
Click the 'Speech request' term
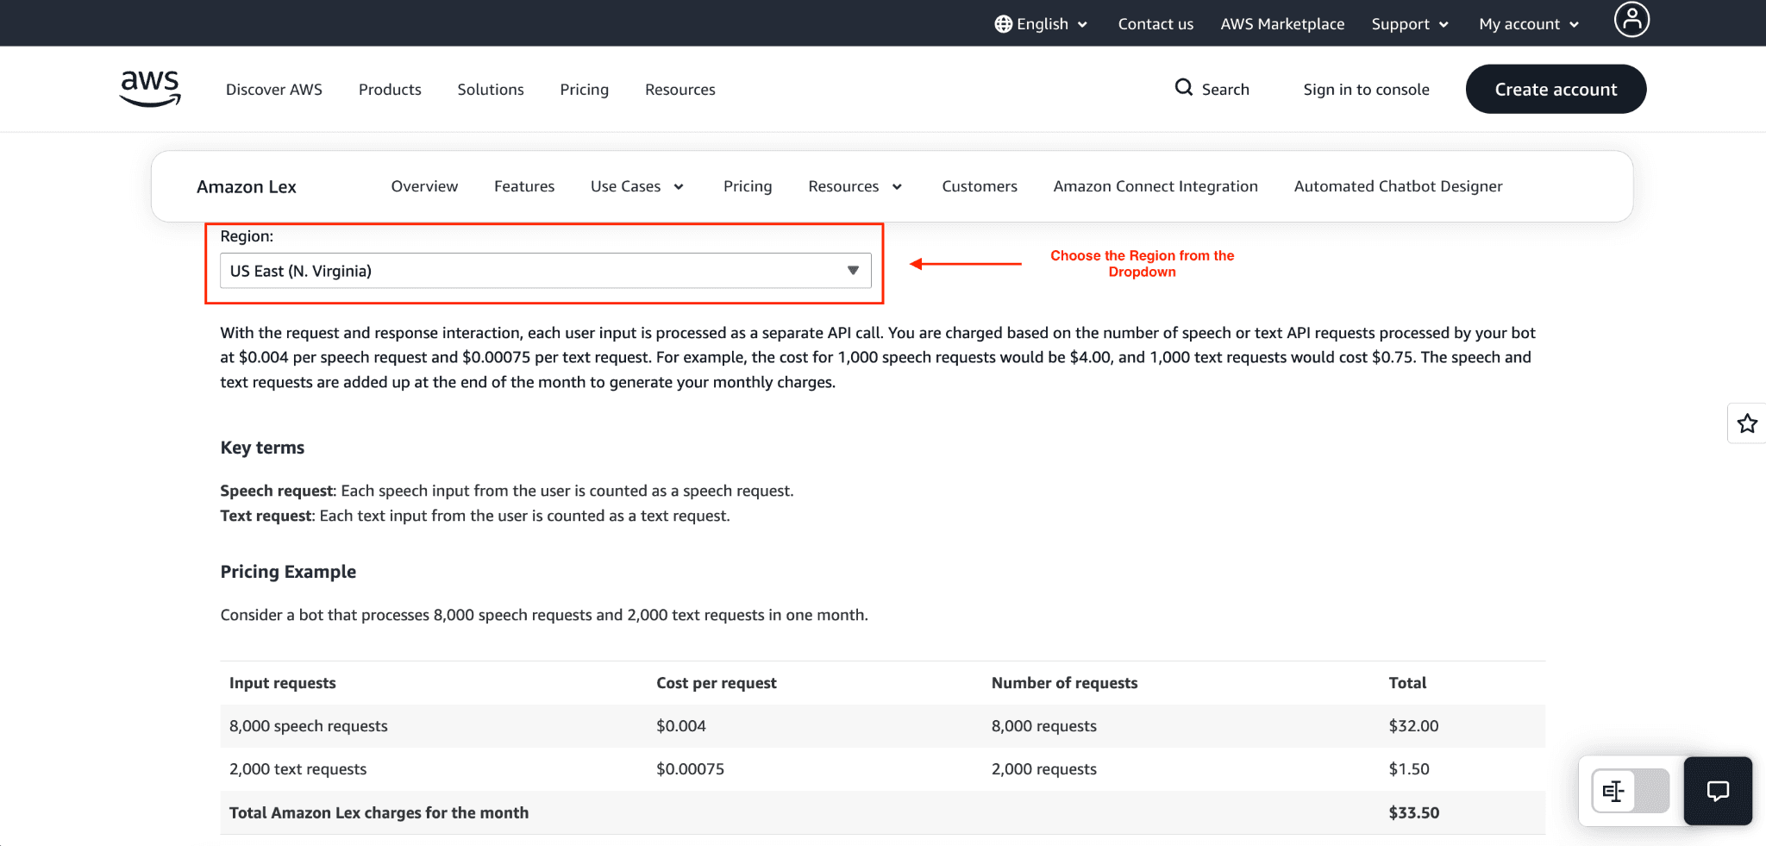276,491
